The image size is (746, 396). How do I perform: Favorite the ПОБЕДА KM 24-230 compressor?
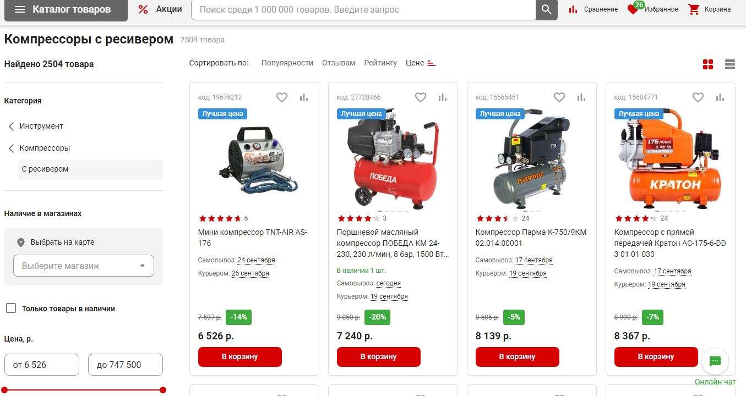click(x=421, y=97)
